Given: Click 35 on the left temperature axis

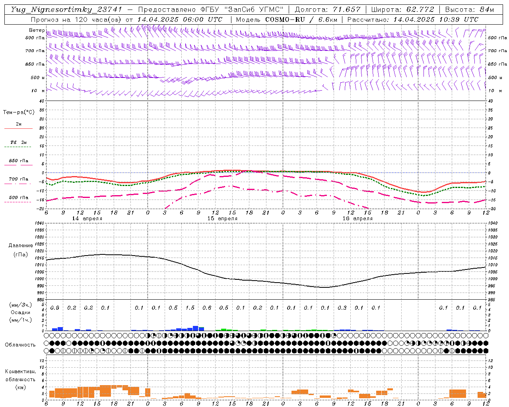Looking at the screenshot, I should 42,110.
